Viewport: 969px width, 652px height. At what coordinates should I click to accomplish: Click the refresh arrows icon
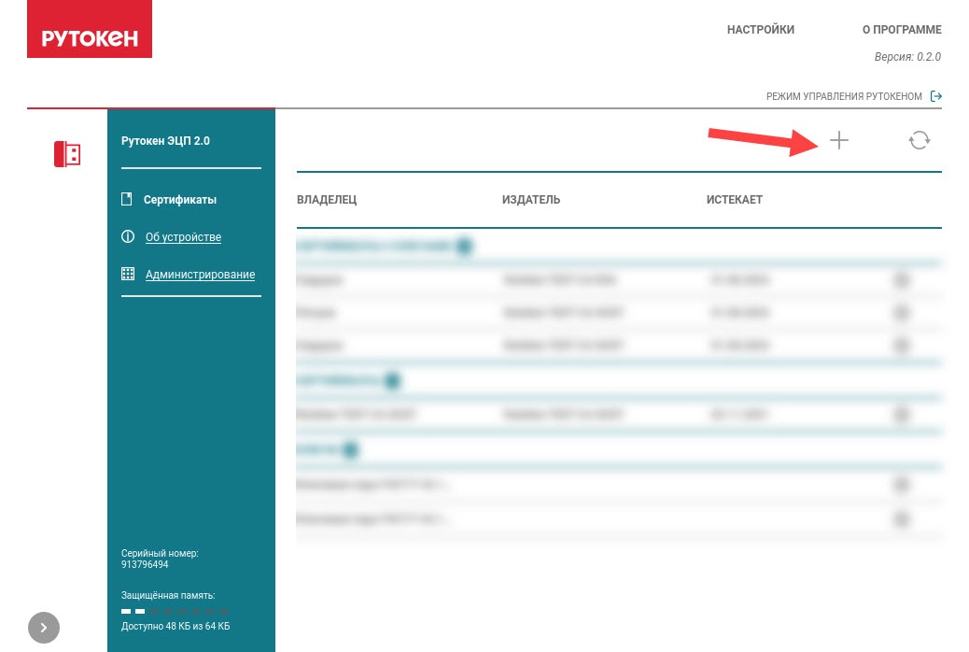[x=919, y=140]
